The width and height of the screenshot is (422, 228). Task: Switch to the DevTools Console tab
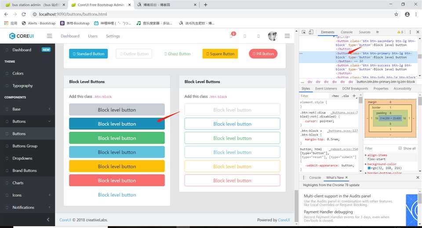click(x=346, y=32)
